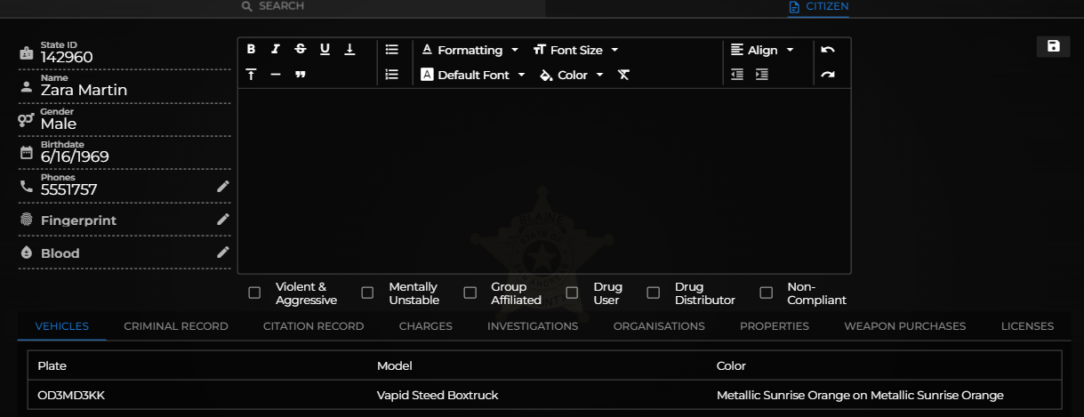This screenshot has height=417, width=1084.
Task: Switch to the Licenses tab
Action: pyautogui.click(x=1027, y=326)
